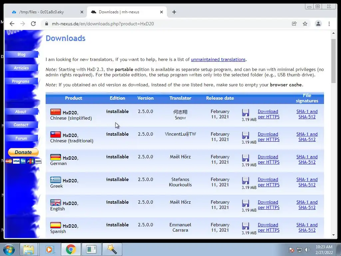341x256 pixels.
Task: Open a new tab with the plus button
Action: pos(174,12)
